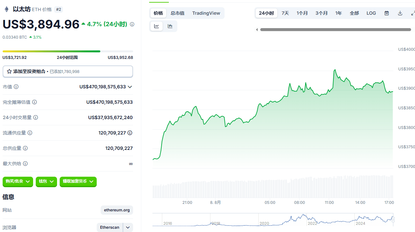The width and height of the screenshot is (415, 232).
Task: Select 7天 time range
Action: [285, 13]
